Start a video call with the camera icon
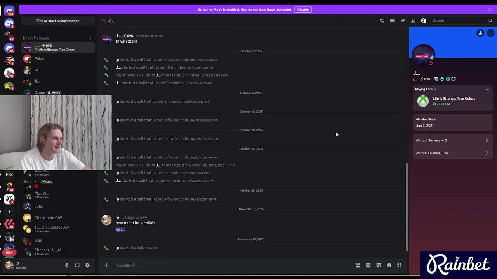The width and height of the screenshot is (497, 279). 392,21
